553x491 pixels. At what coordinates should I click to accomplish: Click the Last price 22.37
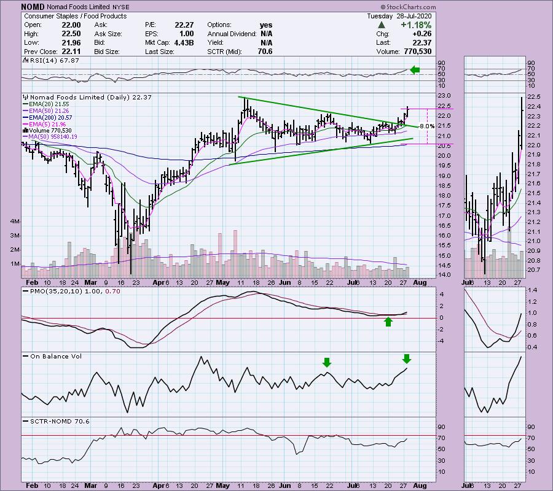point(422,42)
